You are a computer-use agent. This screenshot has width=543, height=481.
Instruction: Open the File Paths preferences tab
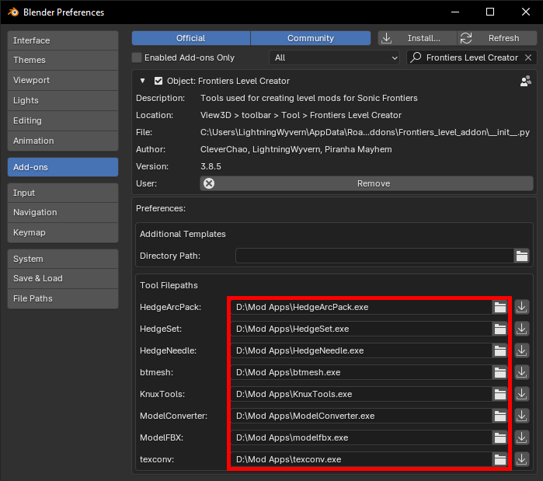pos(63,299)
